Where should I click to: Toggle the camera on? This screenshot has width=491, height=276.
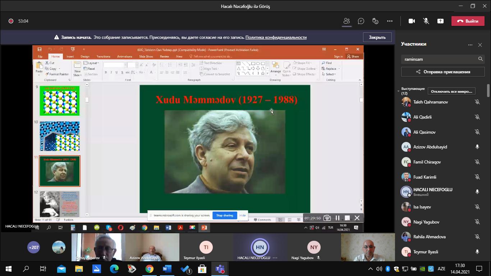(x=412, y=21)
